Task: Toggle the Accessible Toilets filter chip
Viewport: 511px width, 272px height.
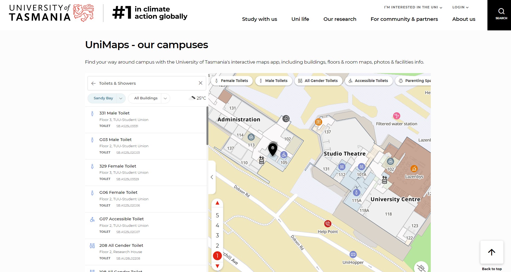Action: pos(369,81)
